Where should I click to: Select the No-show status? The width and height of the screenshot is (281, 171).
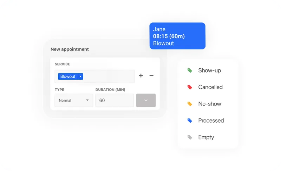click(x=209, y=104)
